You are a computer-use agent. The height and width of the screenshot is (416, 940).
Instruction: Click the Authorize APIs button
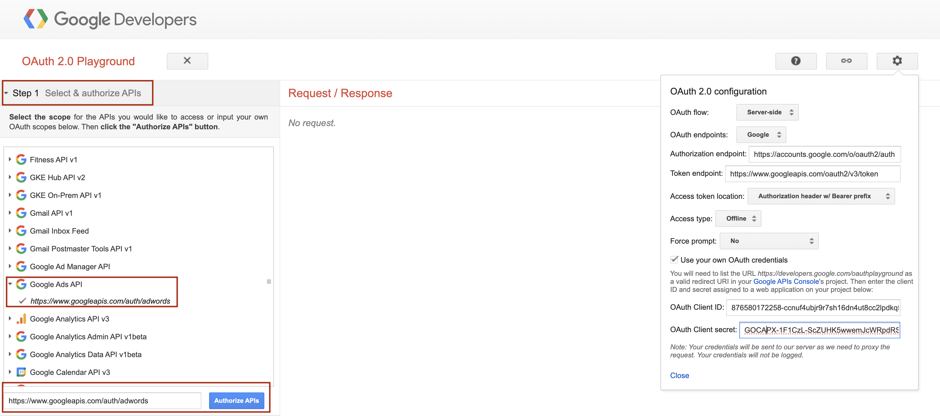tap(236, 400)
